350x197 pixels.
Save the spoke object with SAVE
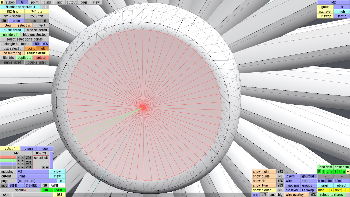click(x=59, y=190)
